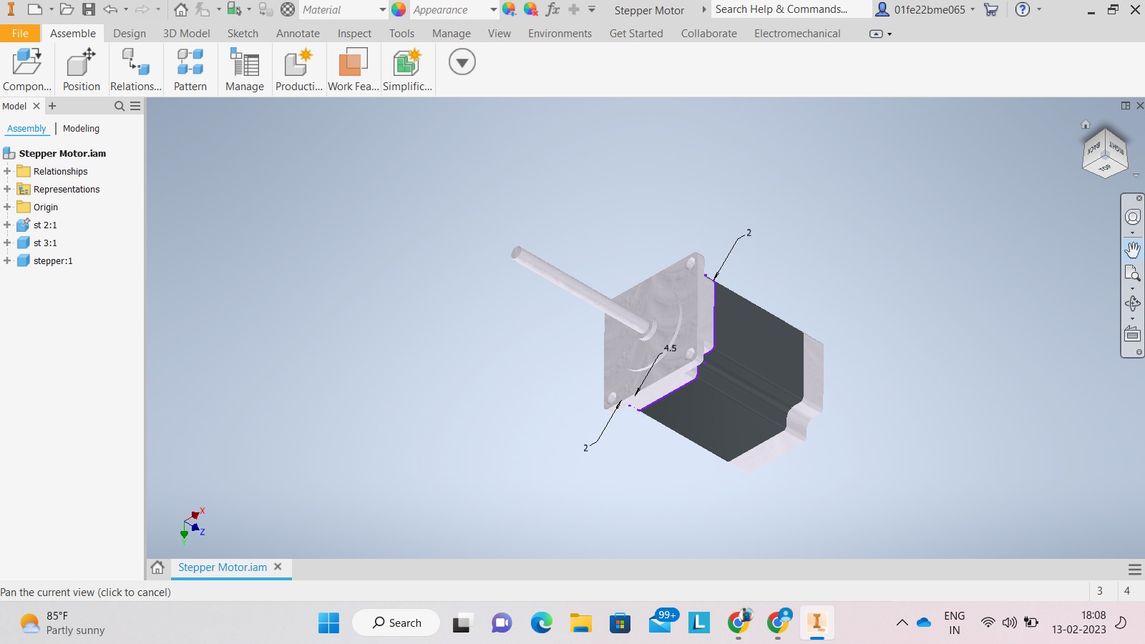Switch to the Annotate ribbon tab
This screenshot has height=644, width=1145.
pyautogui.click(x=298, y=33)
